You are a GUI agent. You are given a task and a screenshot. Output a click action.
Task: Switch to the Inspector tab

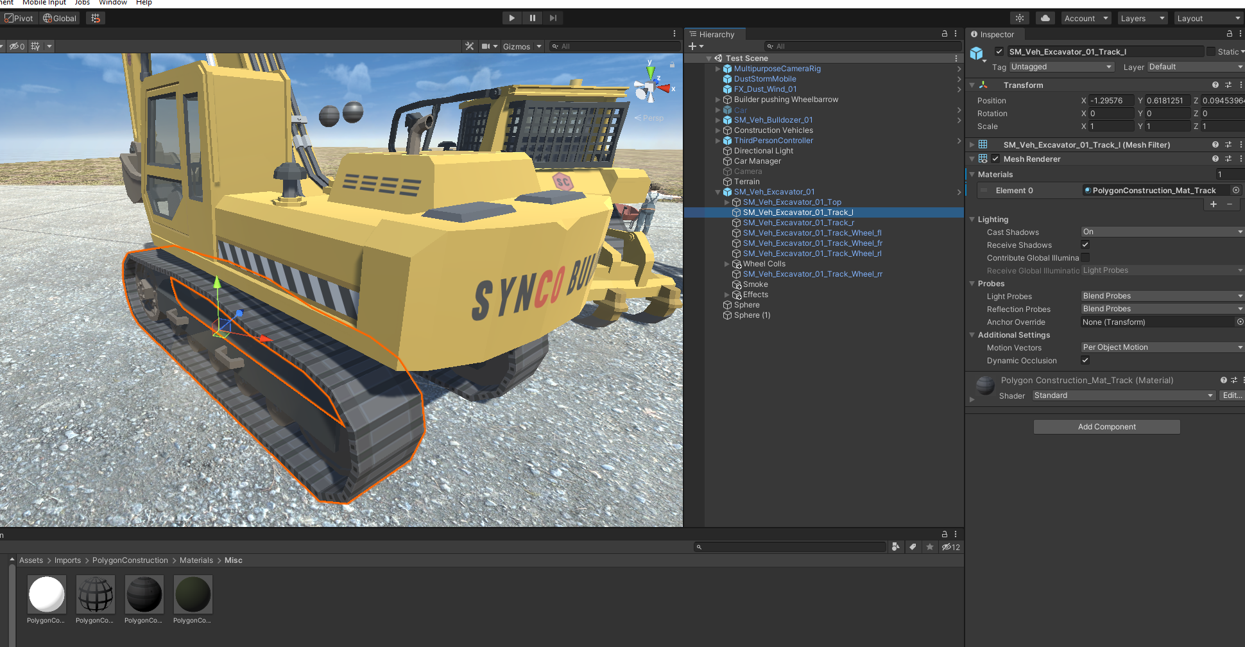tap(996, 35)
